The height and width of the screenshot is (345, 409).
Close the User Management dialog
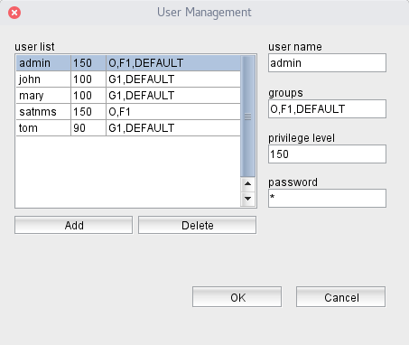[x=14, y=13]
